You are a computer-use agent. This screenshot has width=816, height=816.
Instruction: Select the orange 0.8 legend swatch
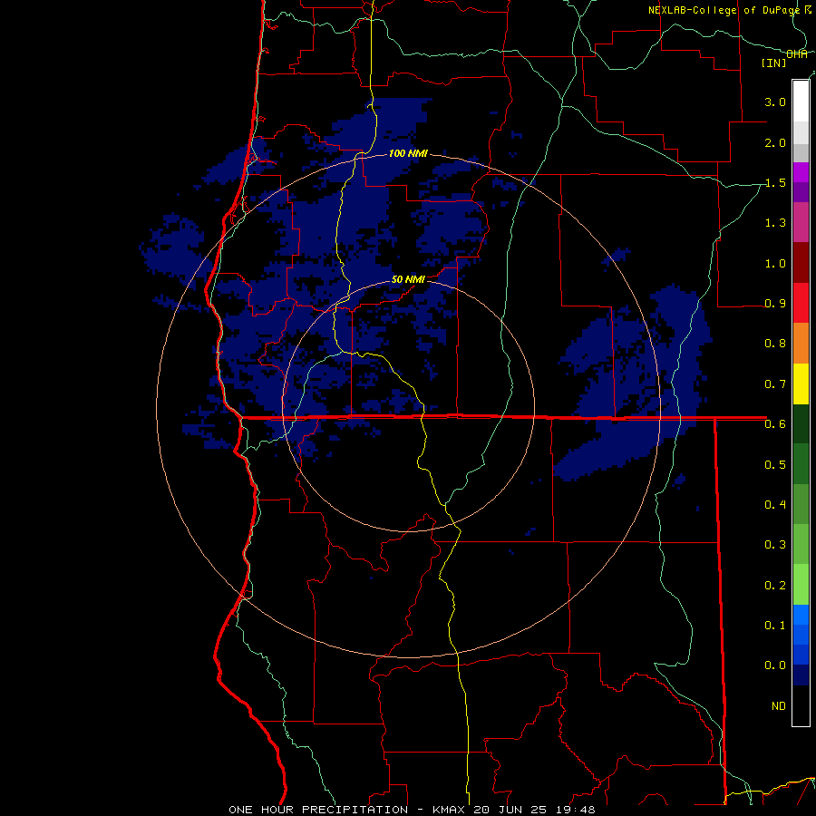click(x=801, y=343)
